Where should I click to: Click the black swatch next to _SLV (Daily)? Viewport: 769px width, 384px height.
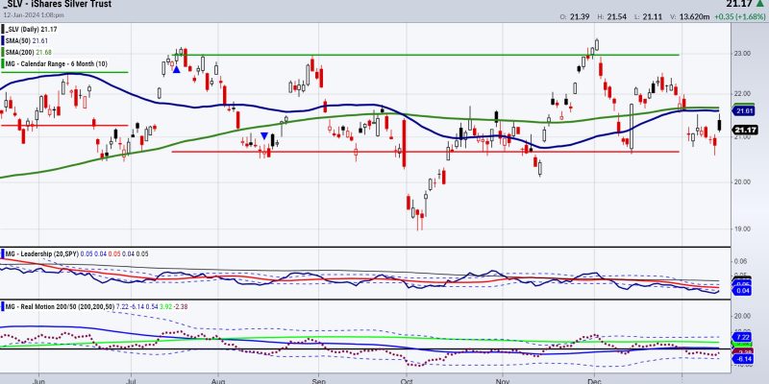(x=2, y=30)
